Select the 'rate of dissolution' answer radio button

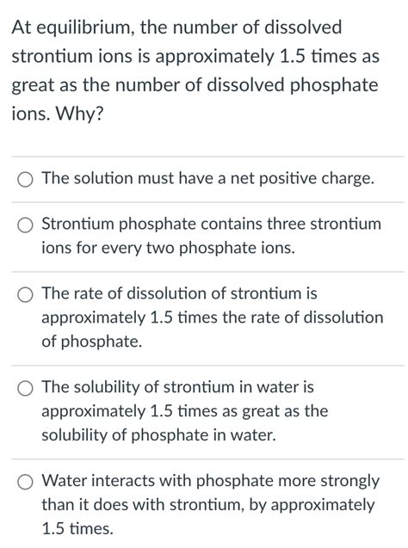click(x=25, y=295)
